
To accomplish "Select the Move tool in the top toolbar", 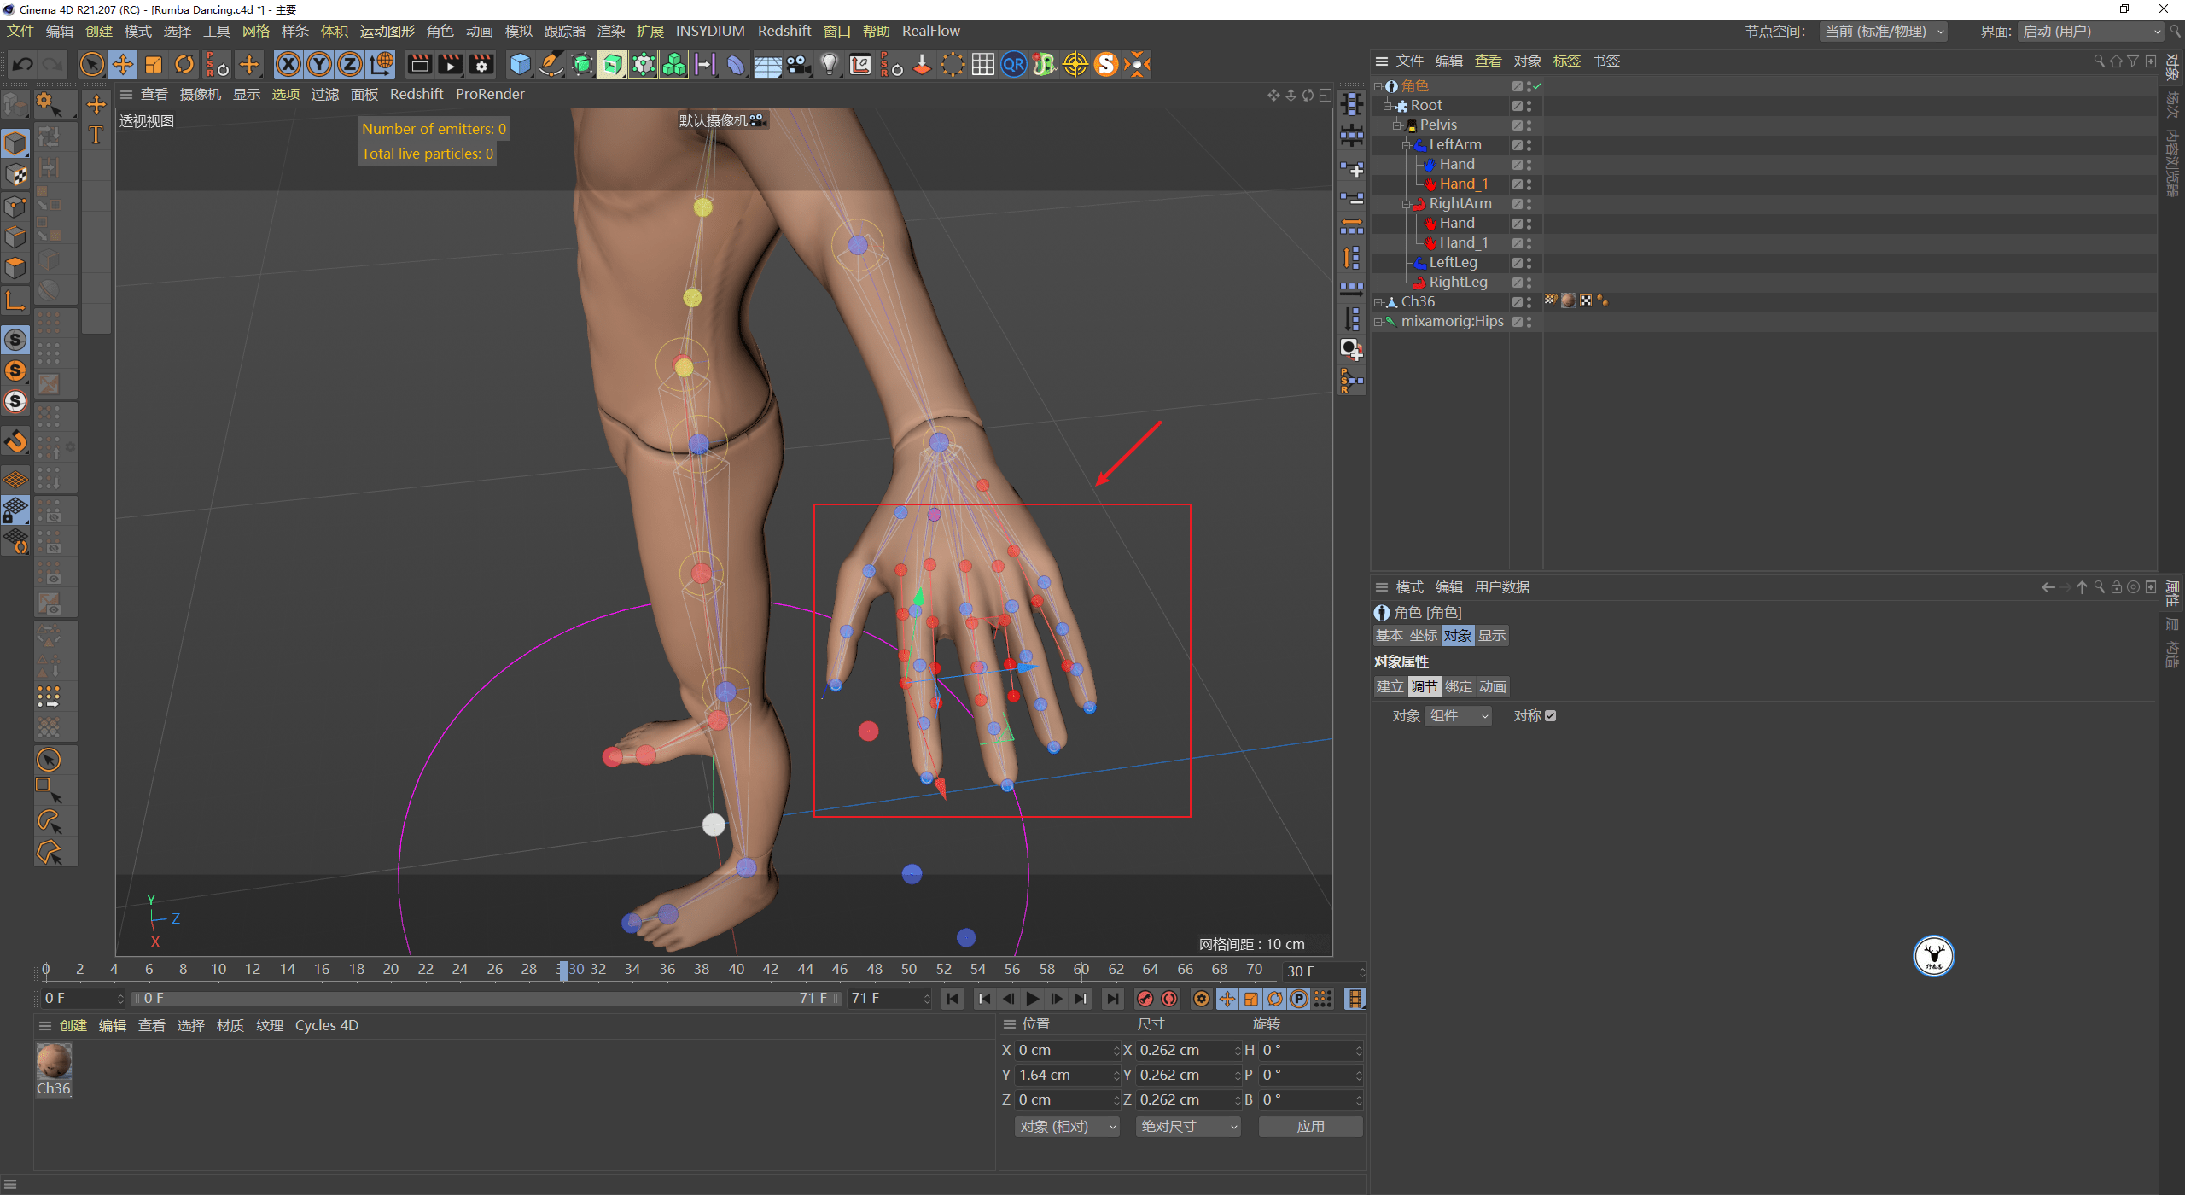I will pos(123,64).
